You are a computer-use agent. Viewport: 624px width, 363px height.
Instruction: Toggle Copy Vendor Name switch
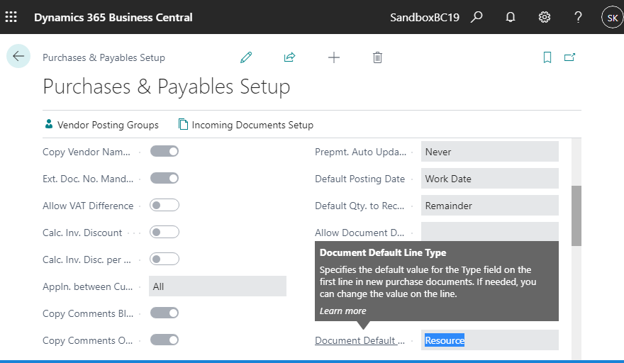coord(165,151)
